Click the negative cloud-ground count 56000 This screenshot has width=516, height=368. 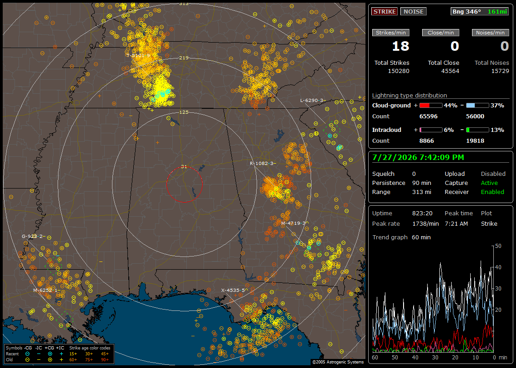click(x=475, y=116)
